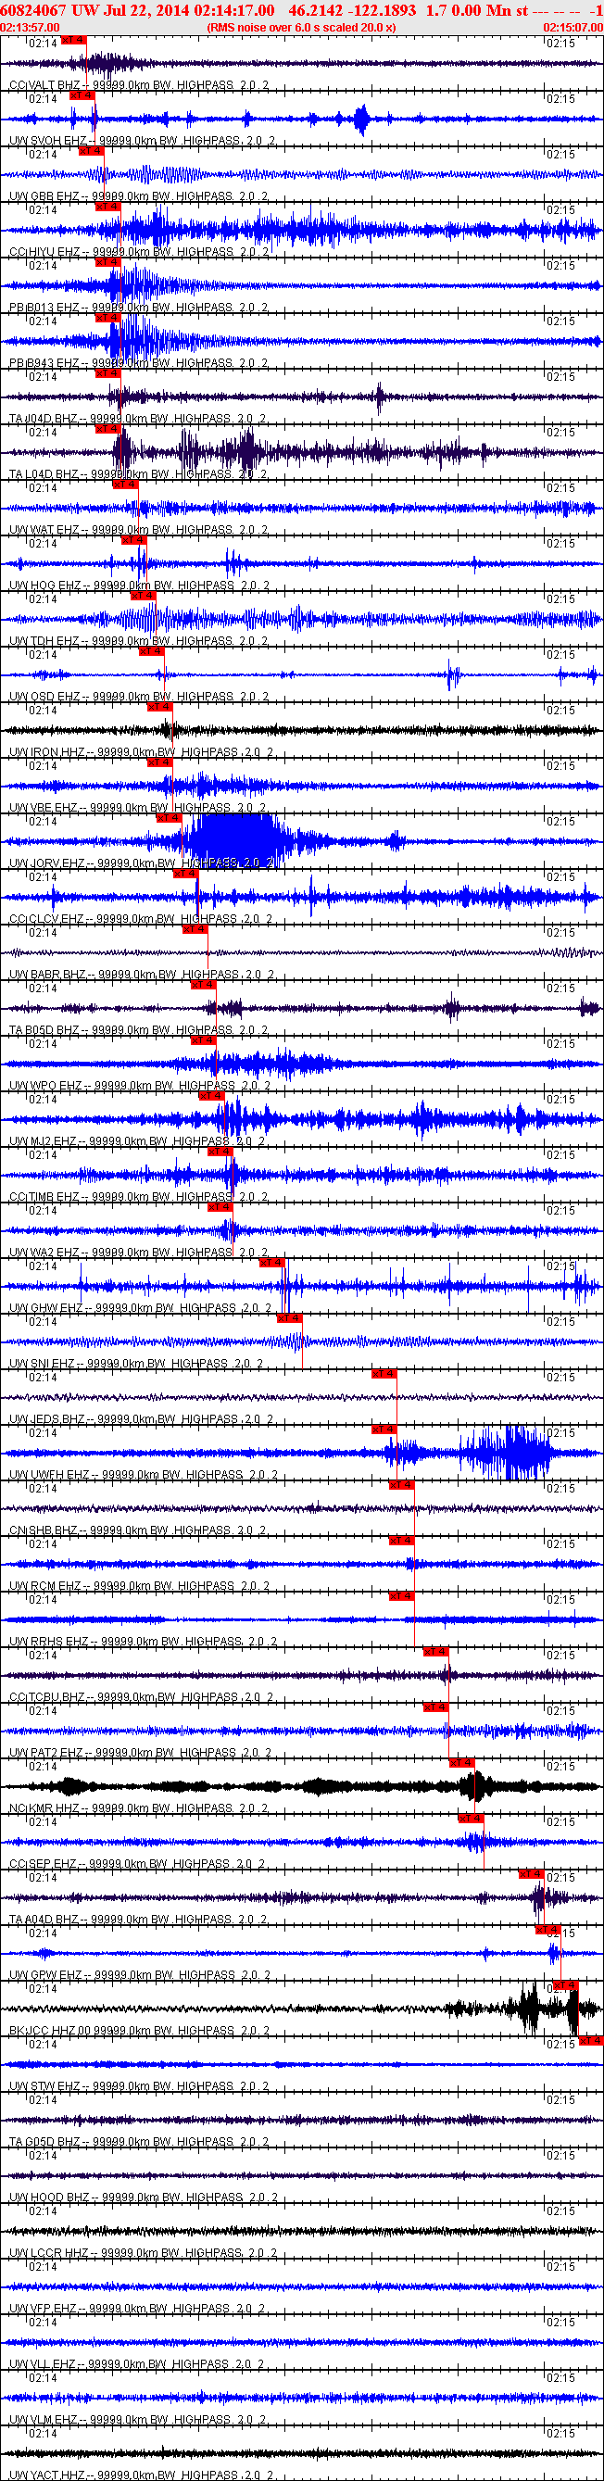604x2481 pixels.
Task: Click the red pick marker on the IRON trace
Action: [x=159, y=707]
